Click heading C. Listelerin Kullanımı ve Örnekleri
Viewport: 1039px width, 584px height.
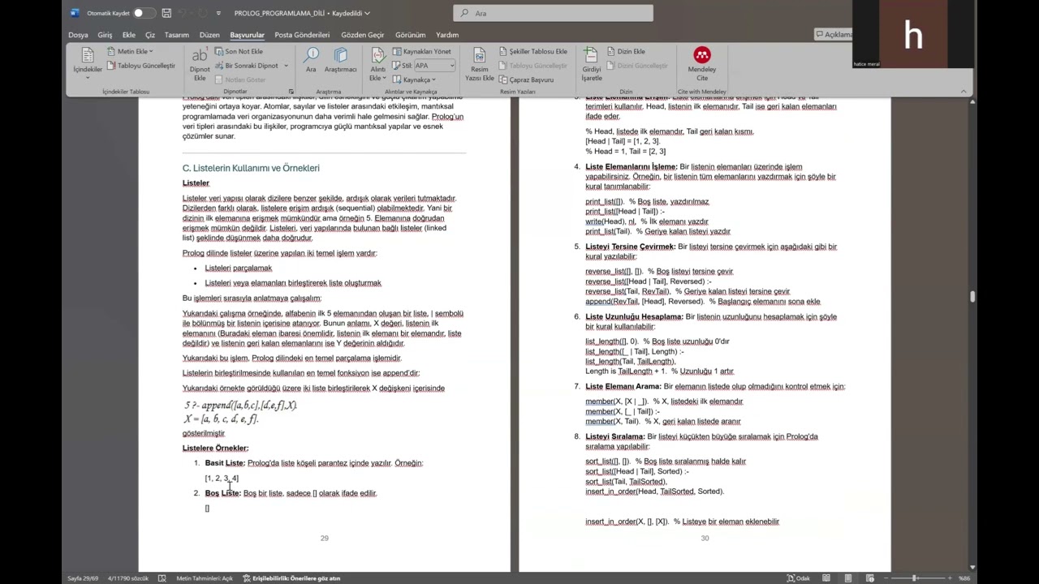pyautogui.click(x=251, y=168)
